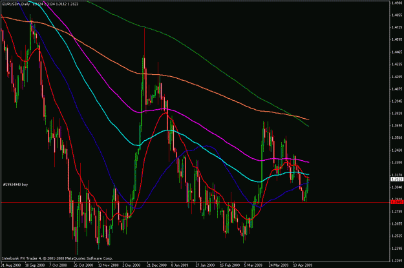Click the 1.2785 price scale label
Image resolution: width=404 pixels, height=268 pixels.
[397, 212]
